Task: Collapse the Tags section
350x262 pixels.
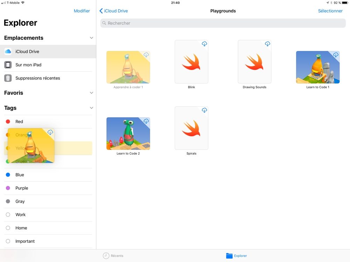Action: (x=91, y=108)
